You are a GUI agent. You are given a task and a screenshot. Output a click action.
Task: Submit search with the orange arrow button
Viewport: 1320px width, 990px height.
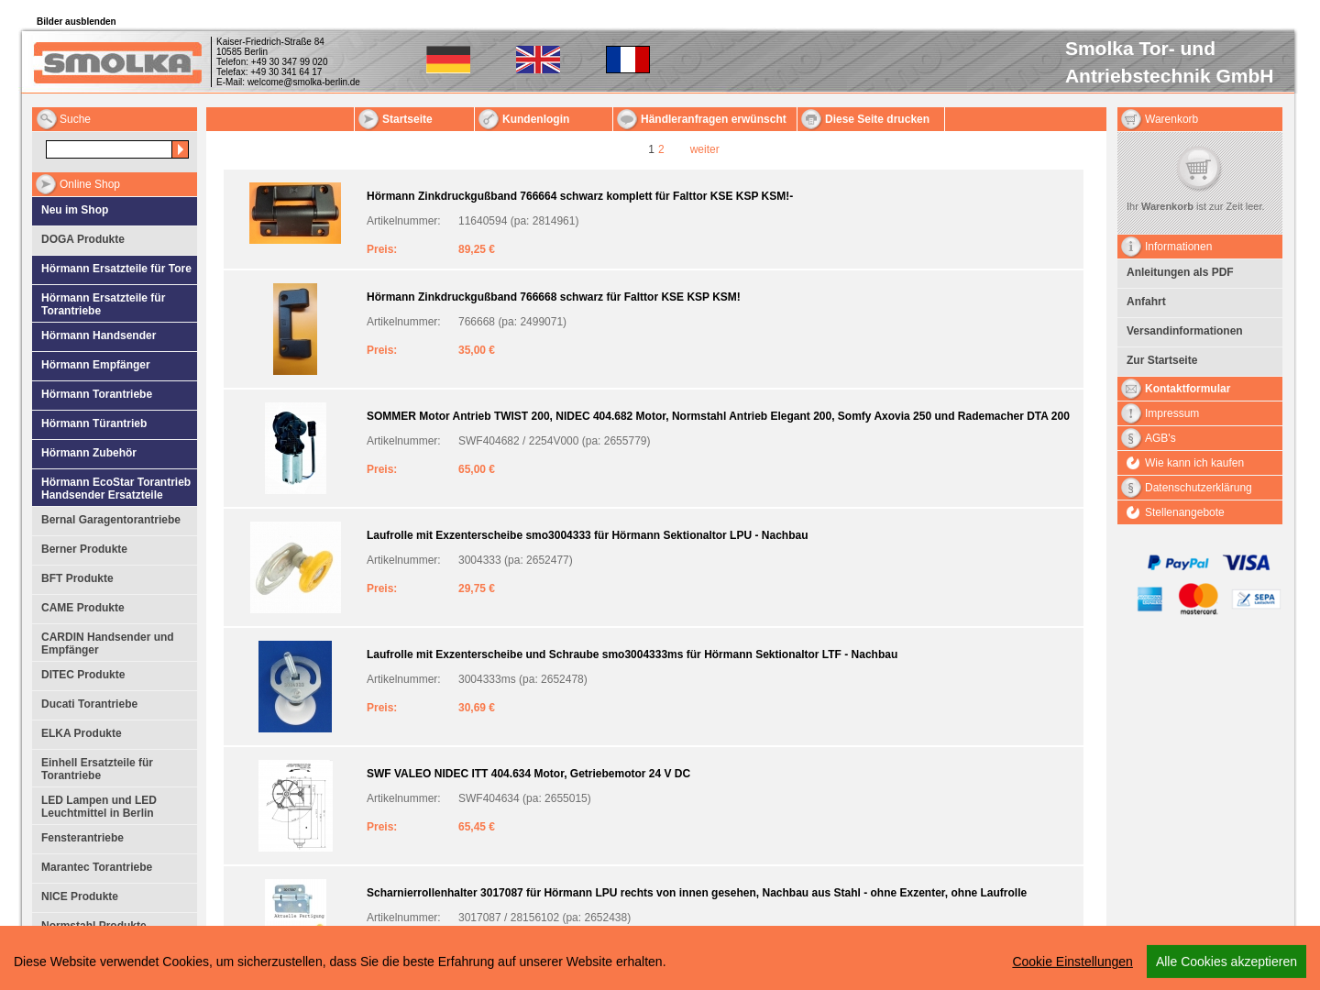pyautogui.click(x=181, y=149)
